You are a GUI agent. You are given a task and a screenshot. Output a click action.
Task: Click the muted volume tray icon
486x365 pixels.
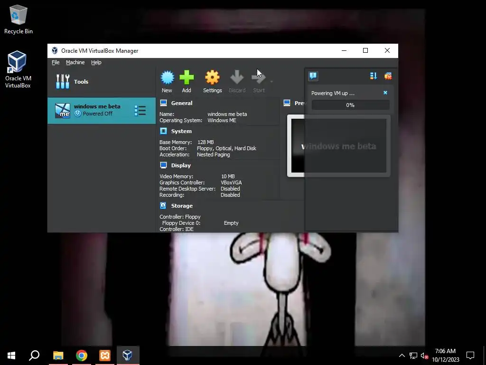click(425, 355)
